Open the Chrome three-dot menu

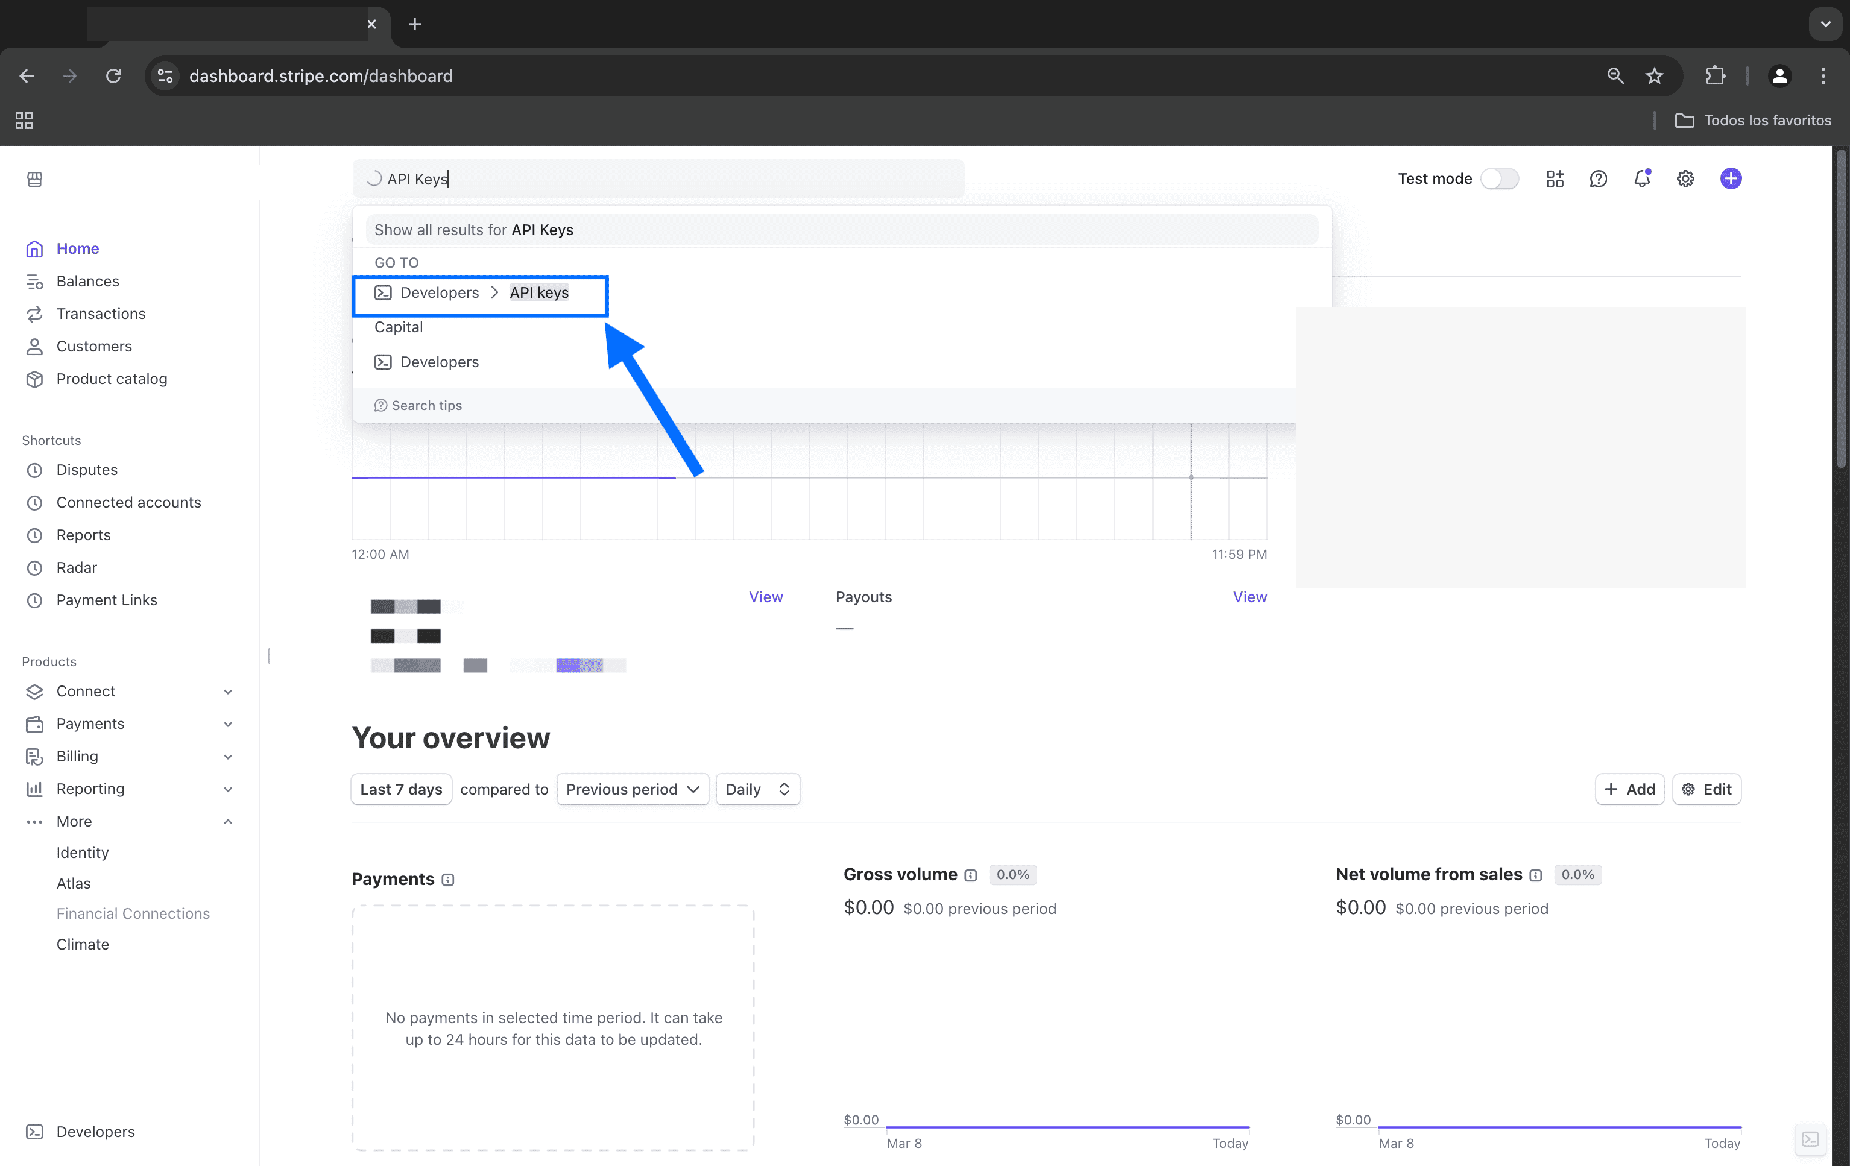(x=1823, y=76)
